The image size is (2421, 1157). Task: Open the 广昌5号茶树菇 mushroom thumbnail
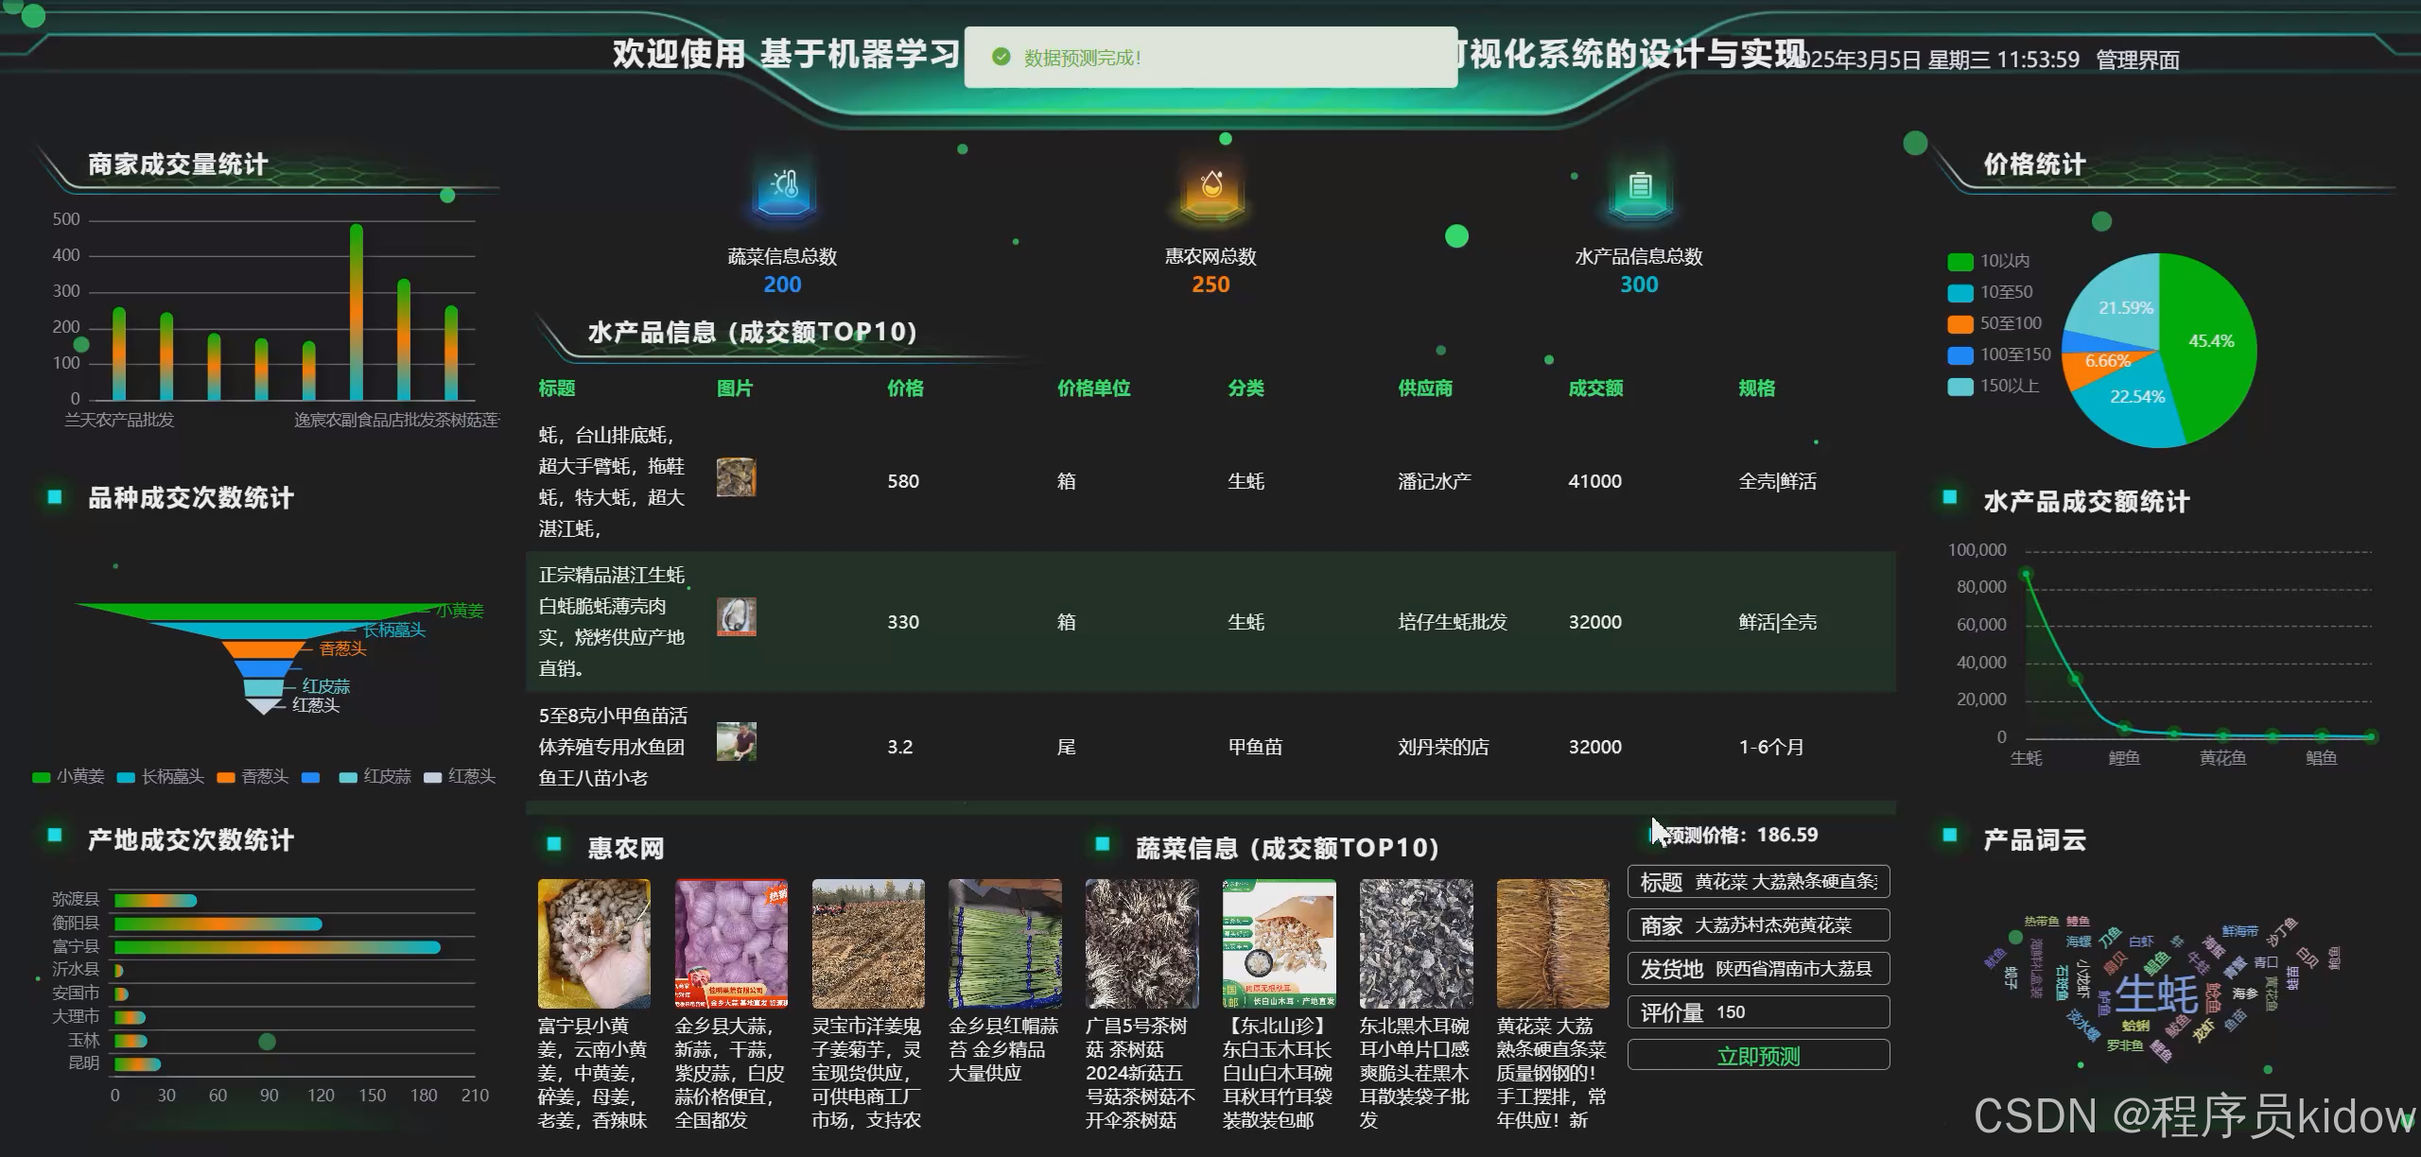(1142, 943)
